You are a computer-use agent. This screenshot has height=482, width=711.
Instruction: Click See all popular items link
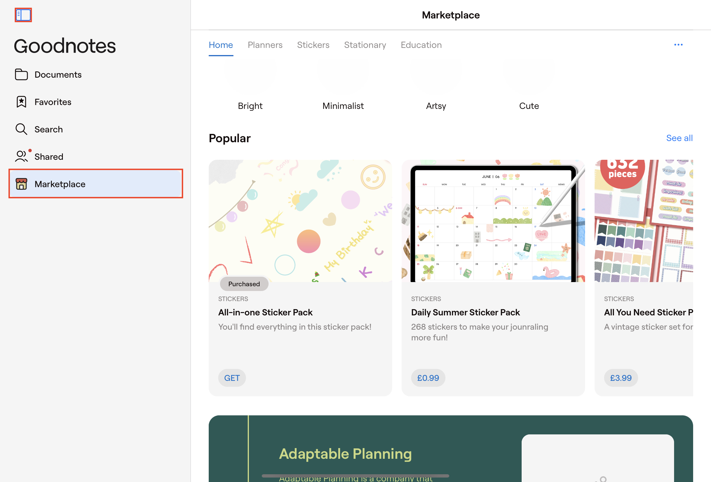[x=680, y=138]
